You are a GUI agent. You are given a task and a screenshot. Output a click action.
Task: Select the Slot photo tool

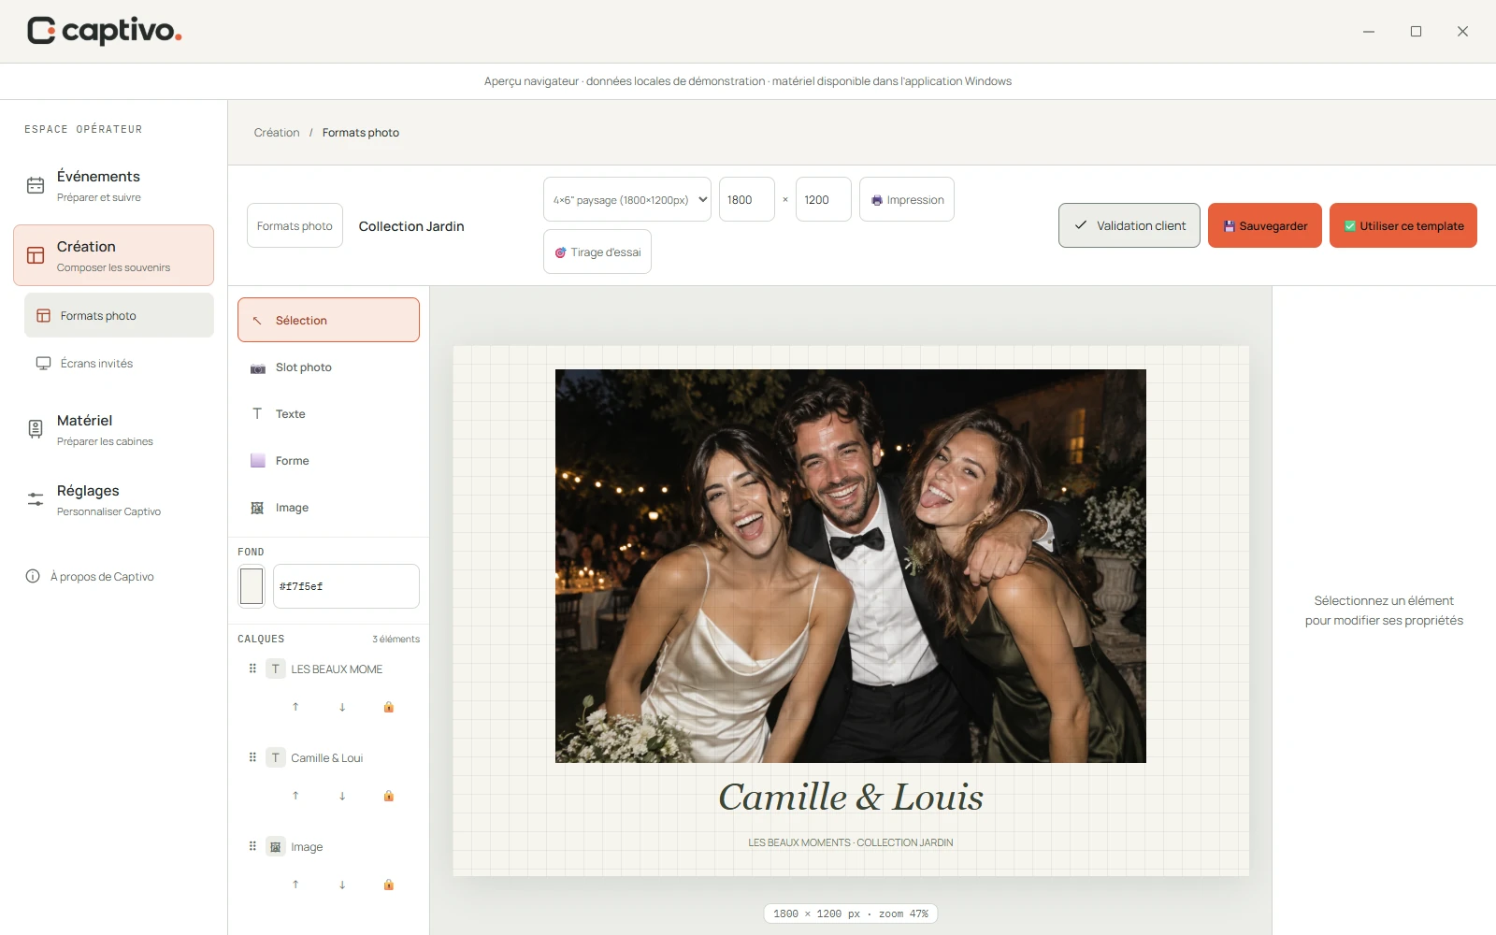328,367
